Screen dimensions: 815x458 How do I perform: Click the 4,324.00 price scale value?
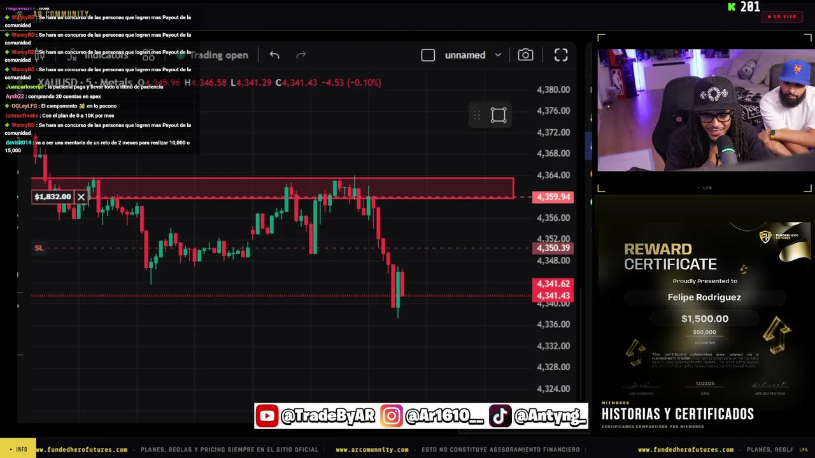coord(553,389)
